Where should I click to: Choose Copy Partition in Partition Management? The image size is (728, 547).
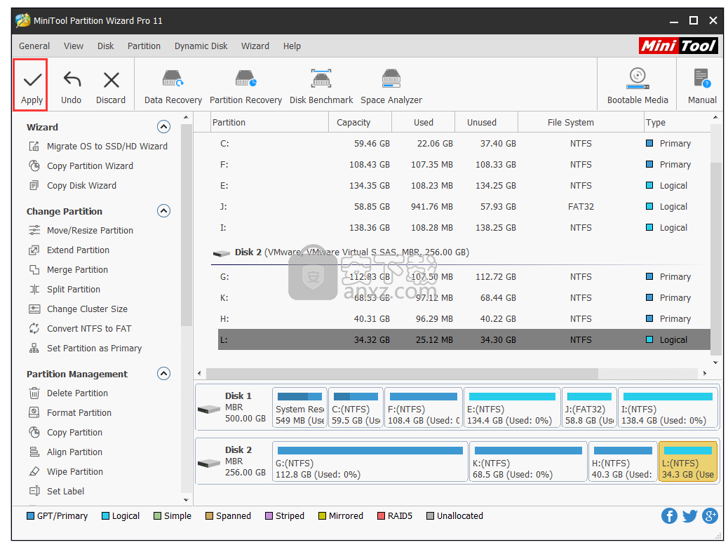65,432
